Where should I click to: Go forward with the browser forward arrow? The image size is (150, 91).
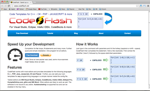[x=5, y=6]
